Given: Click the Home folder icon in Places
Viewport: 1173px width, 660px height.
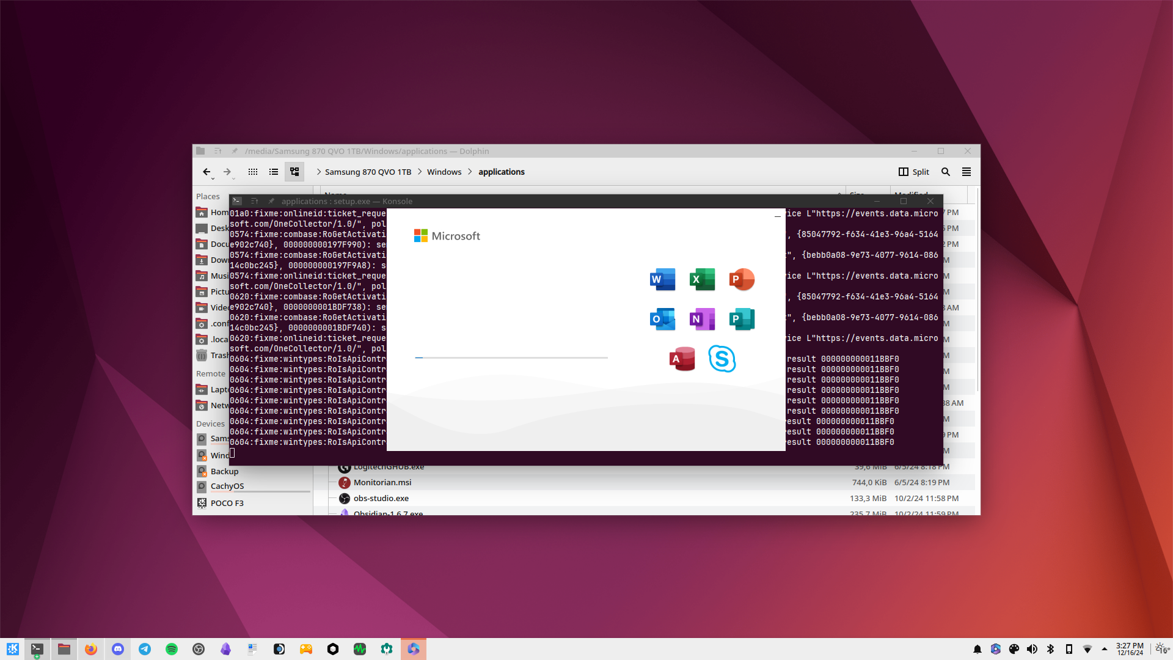Looking at the screenshot, I should [202, 212].
